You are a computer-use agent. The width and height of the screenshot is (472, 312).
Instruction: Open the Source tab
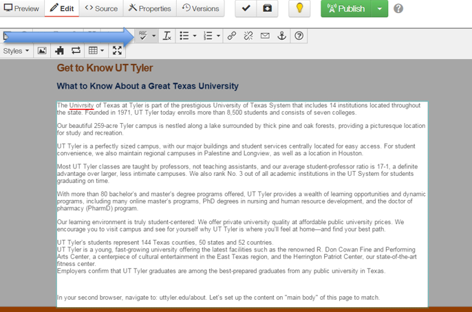pyautogui.click(x=101, y=8)
